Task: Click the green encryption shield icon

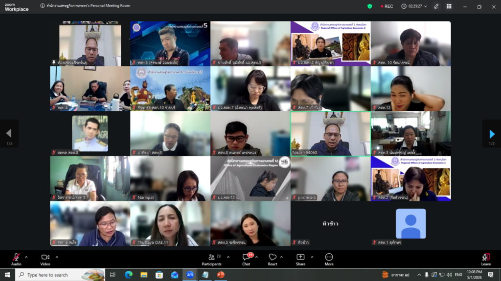Action: tap(370, 6)
